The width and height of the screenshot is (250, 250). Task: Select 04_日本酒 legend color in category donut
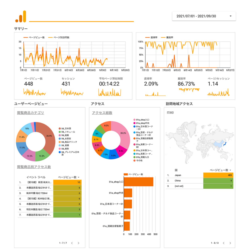pos(59,129)
